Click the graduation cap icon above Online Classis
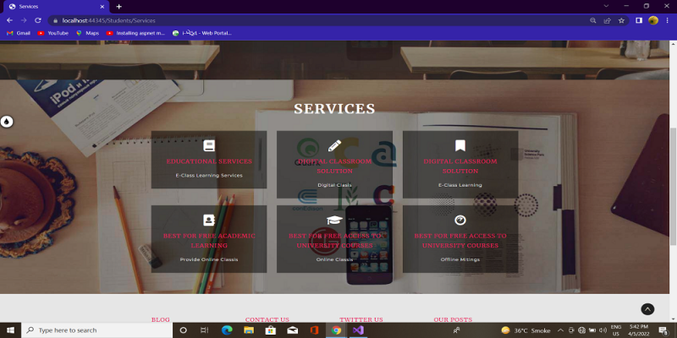The height and width of the screenshot is (338, 677). click(x=334, y=221)
